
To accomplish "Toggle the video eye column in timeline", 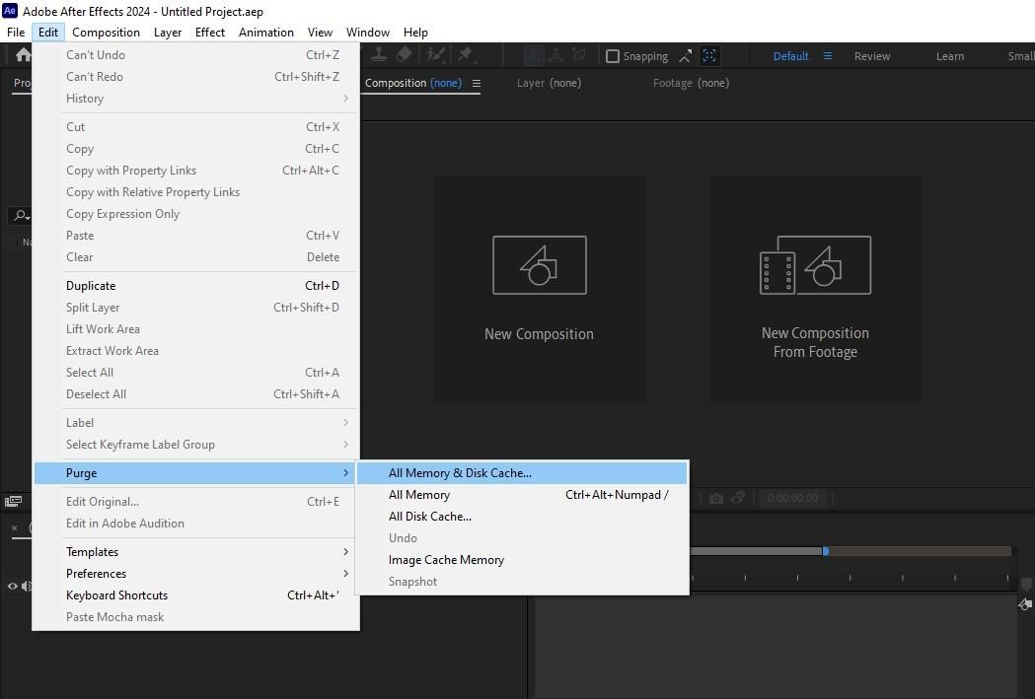I will (13, 587).
